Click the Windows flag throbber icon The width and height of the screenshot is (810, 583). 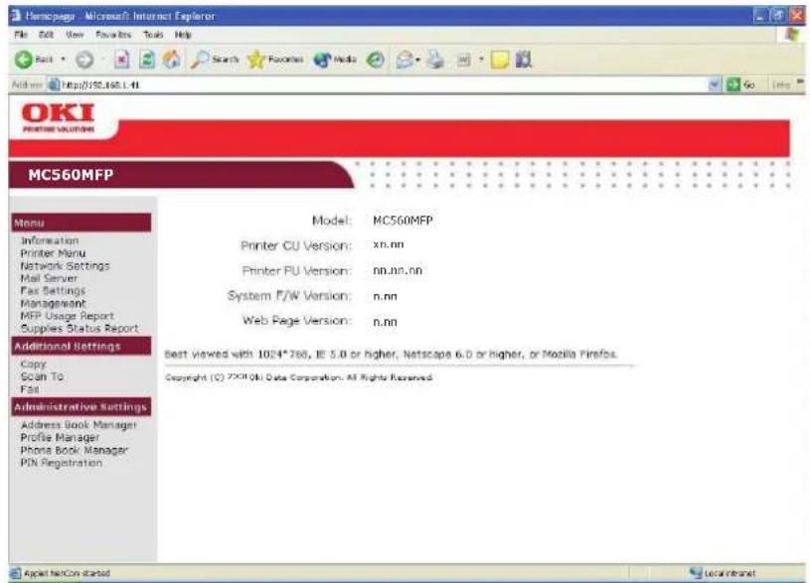pos(790,35)
